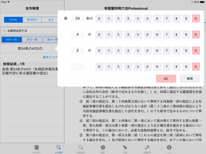Tap the article field showing 24
Viewport: 206px width, 154px height.
pyautogui.click(x=78, y=18)
